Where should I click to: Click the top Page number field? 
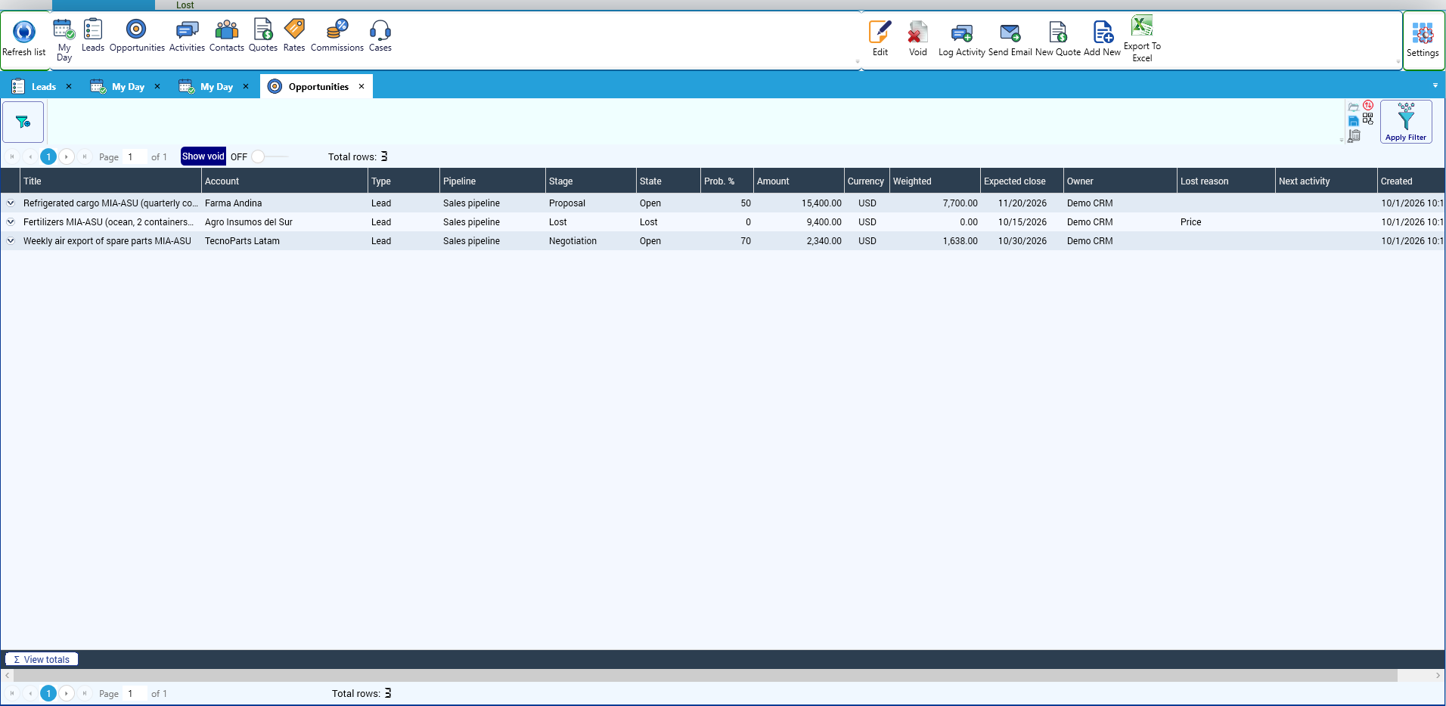click(135, 157)
